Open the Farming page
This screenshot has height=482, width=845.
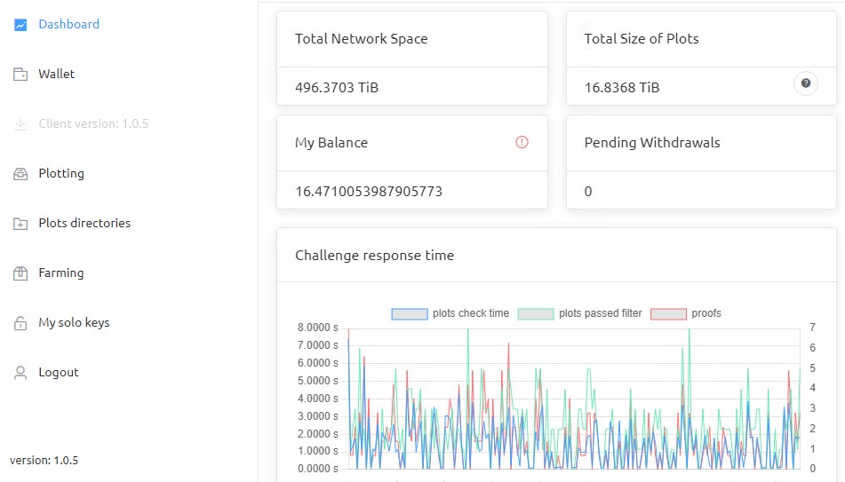61,273
